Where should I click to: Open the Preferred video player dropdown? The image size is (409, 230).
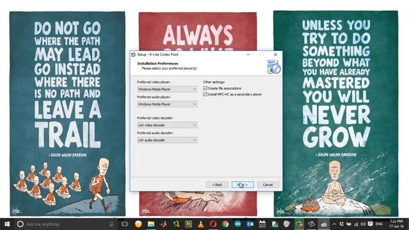click(167, 89)
